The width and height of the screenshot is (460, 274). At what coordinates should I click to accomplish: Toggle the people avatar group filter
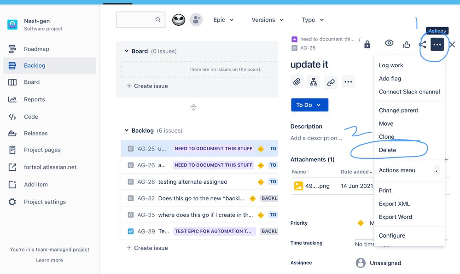(196, 20)
